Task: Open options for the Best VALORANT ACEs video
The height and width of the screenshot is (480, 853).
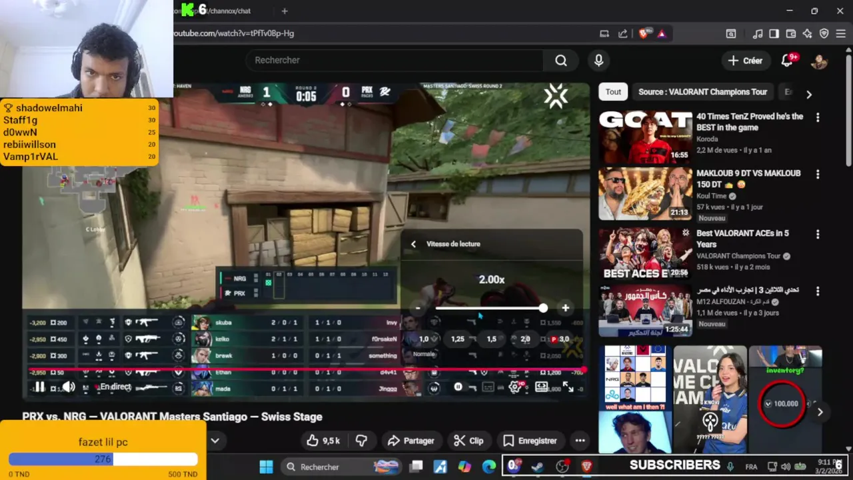Action: (818, 234)
